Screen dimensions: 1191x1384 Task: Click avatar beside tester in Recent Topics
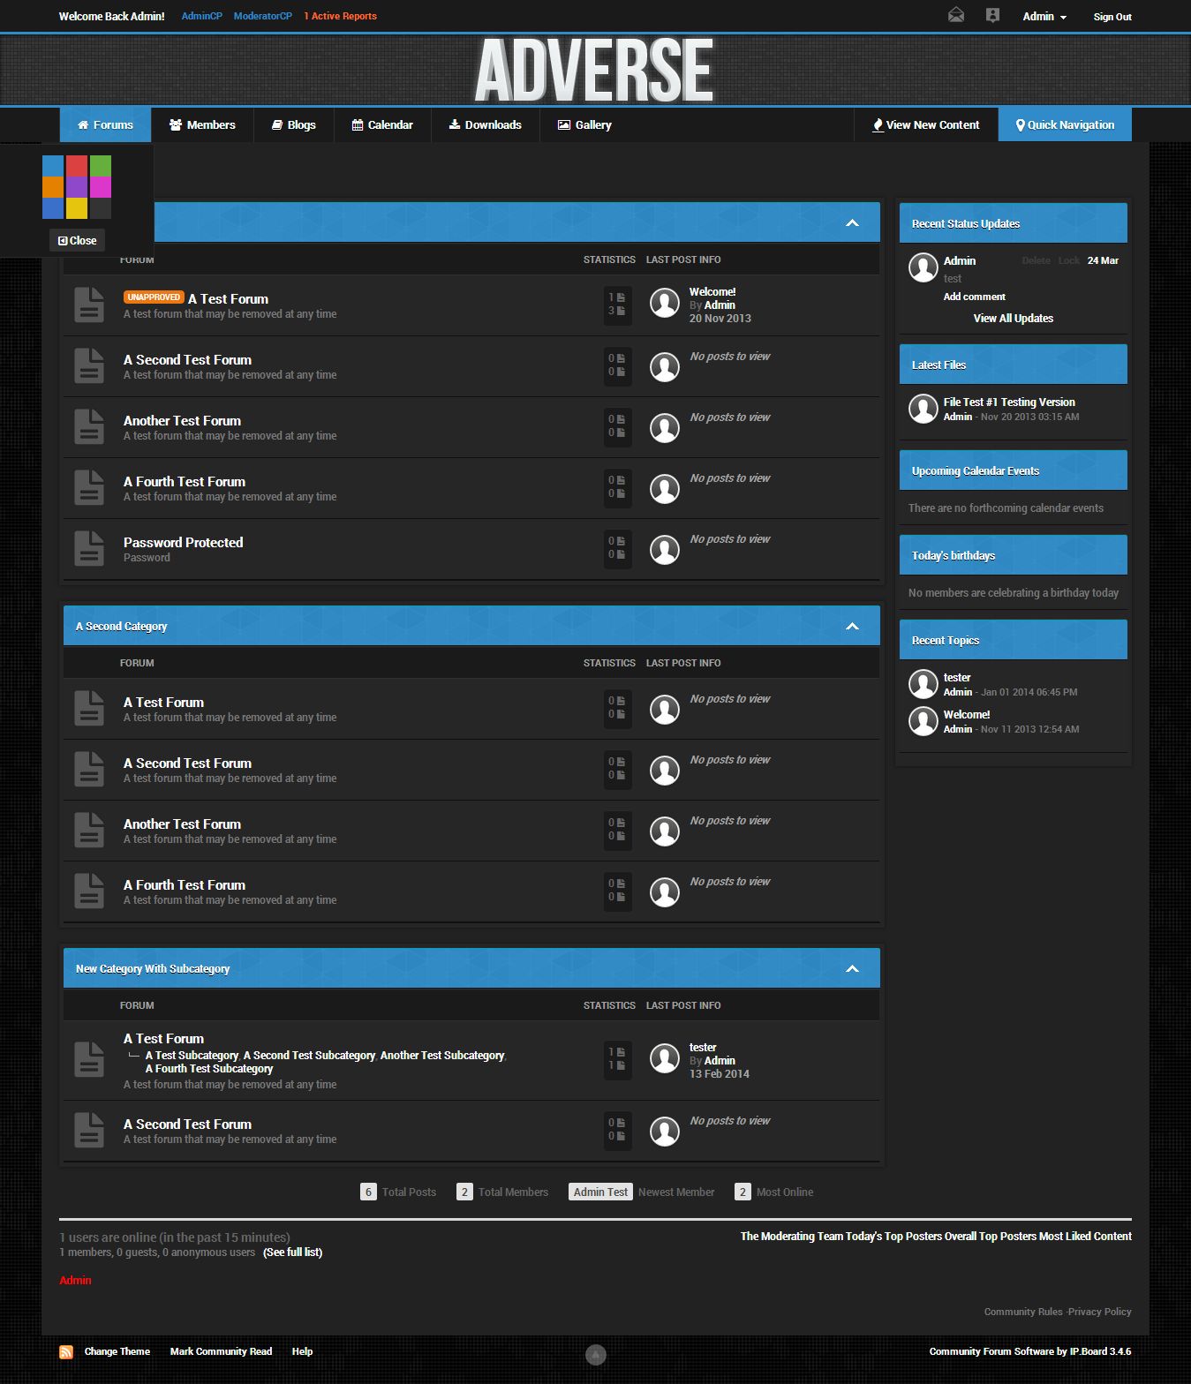(923, 684)
